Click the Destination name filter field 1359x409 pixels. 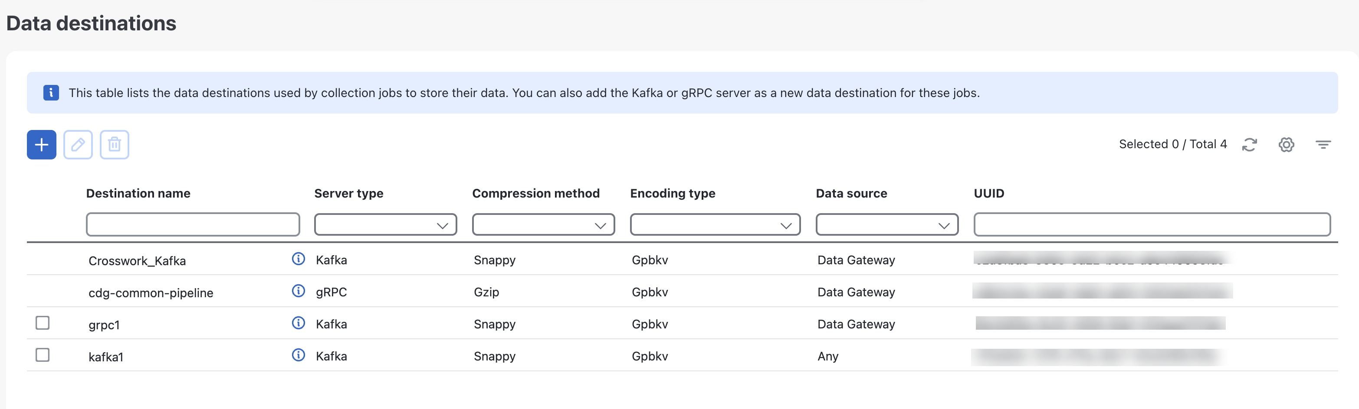[193, 225]
